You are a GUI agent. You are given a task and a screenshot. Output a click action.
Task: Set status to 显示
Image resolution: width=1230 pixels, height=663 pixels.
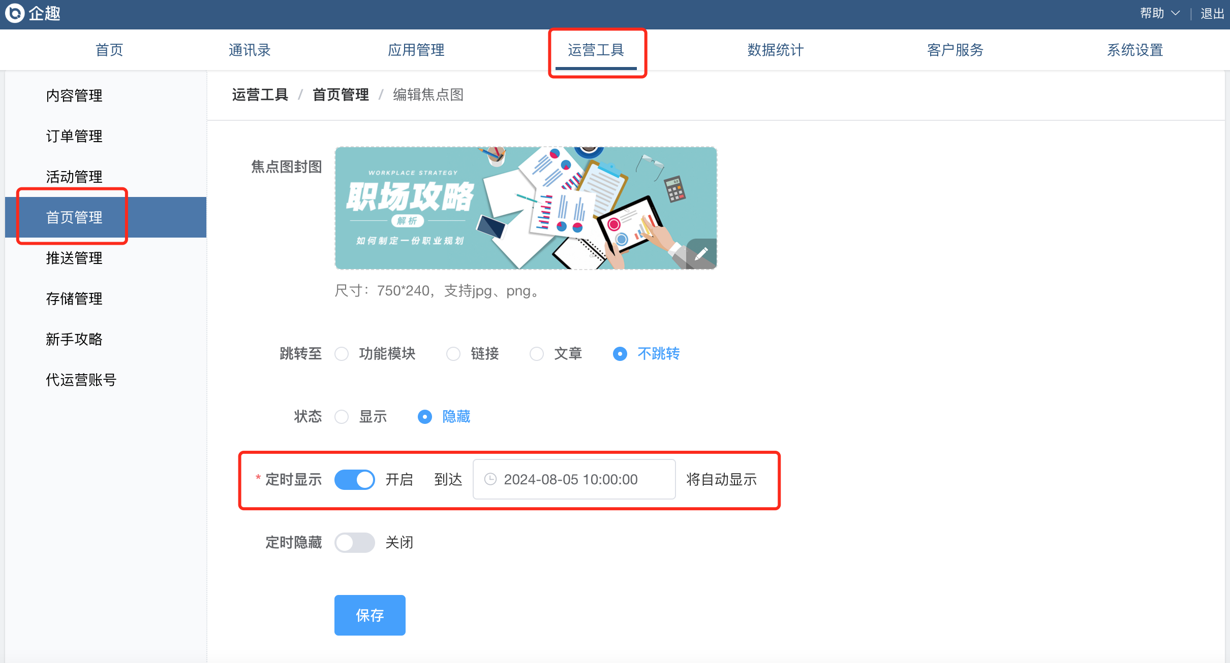click(x=342, y=417)
